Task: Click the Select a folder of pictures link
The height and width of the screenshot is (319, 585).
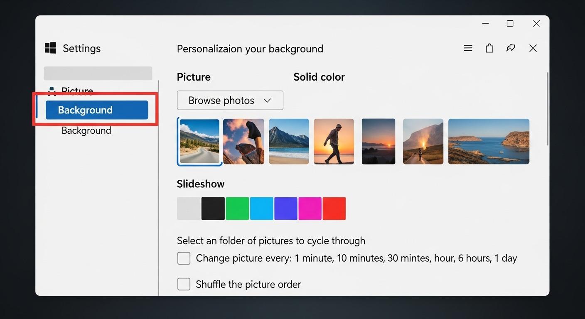Action: click(x=271, y=240)
